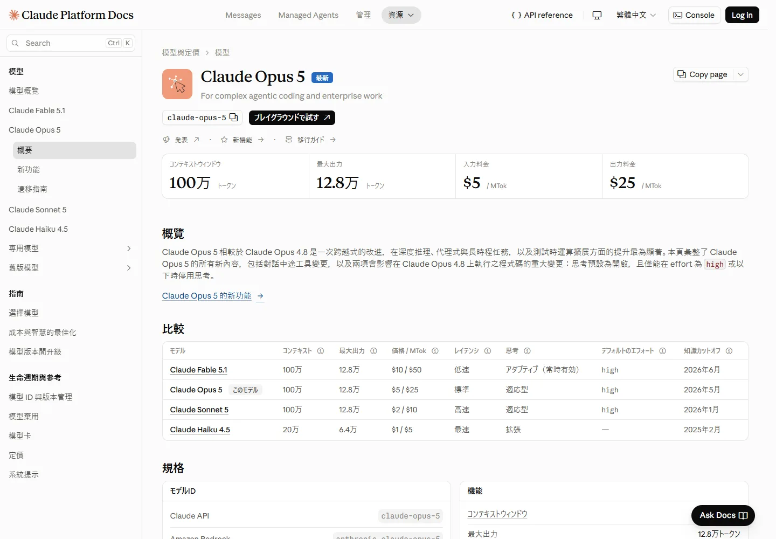Click the info icon beside 価格 / MTok header
776x539 pixels.
point(435,351)
